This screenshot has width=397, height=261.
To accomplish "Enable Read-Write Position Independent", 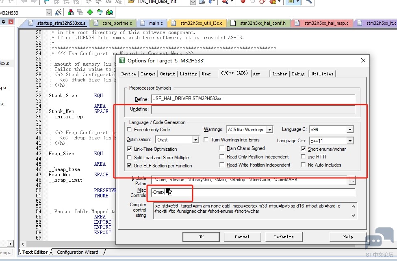I will point(222,165).
